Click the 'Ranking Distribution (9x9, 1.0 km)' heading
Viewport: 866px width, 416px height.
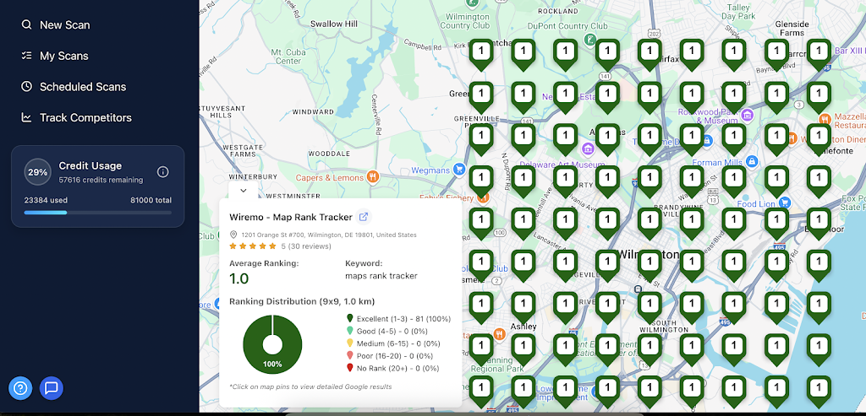pos(302,301)
